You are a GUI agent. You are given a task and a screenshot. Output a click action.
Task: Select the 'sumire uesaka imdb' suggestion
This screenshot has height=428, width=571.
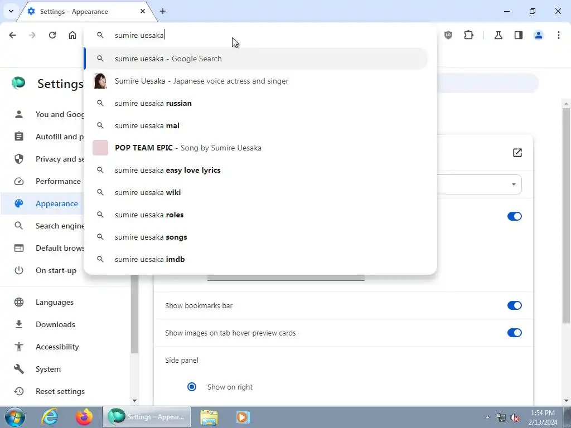(257, 259)
